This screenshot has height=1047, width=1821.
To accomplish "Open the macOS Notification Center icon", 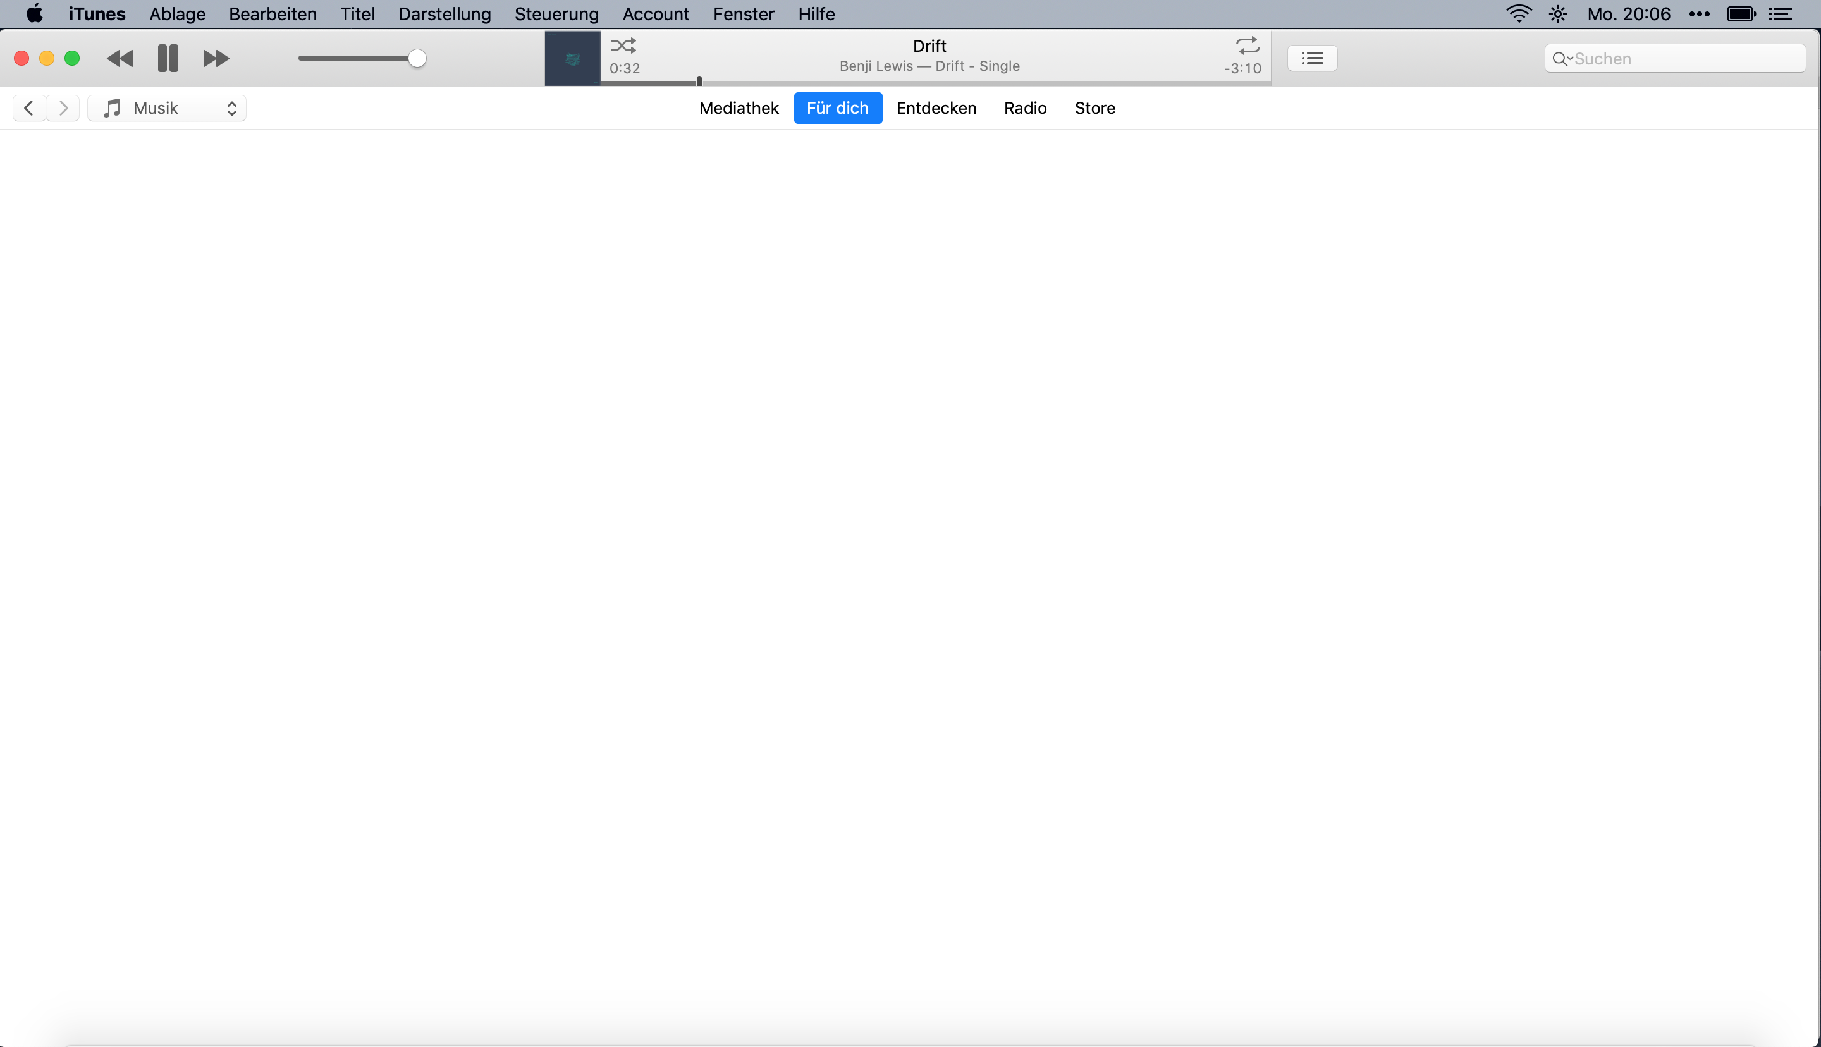I will [1780, 14].
